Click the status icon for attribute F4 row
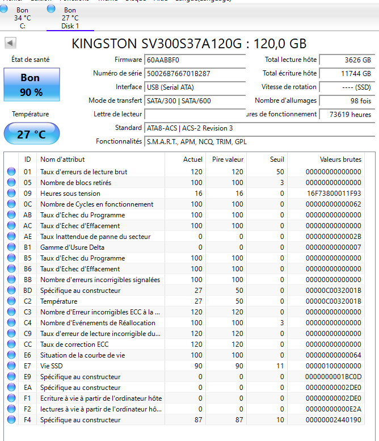Screen dimensions: 379x441 pos(11,420)
